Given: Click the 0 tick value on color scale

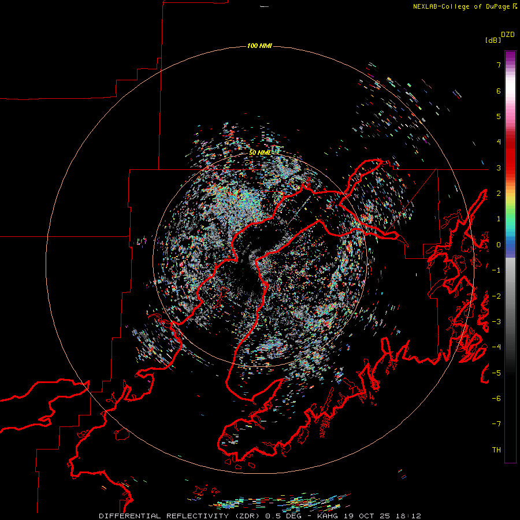Looking at the screenshot, I should [x=499, y=245].
